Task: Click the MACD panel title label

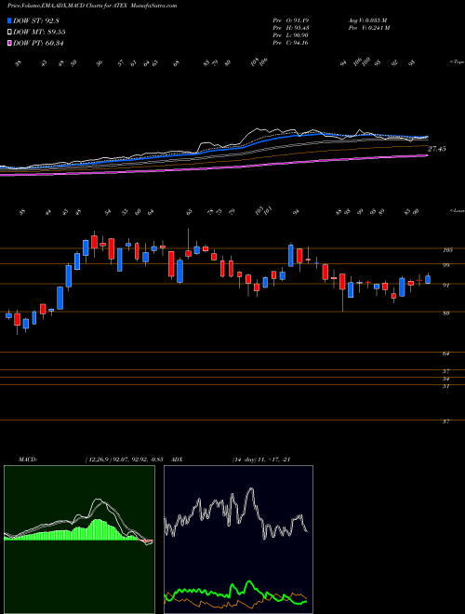Action: point(27,460)
